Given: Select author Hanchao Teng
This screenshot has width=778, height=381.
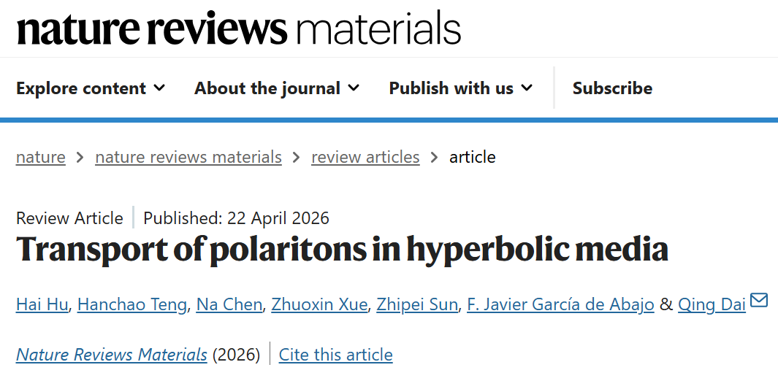Looking at the screenshot, I should tap(132, 304).
